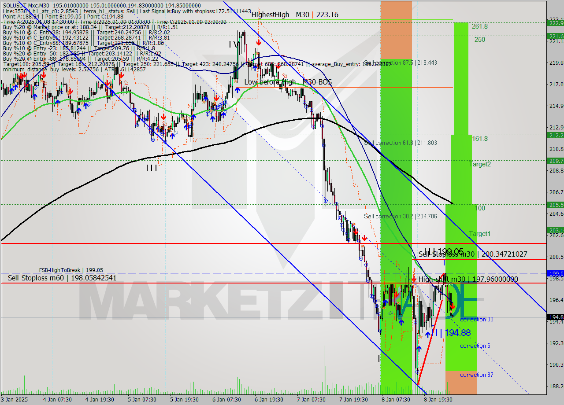Select the Line:3530 h1_atr_c0 info line
564x405 pixels.
(x=127, y=11)
